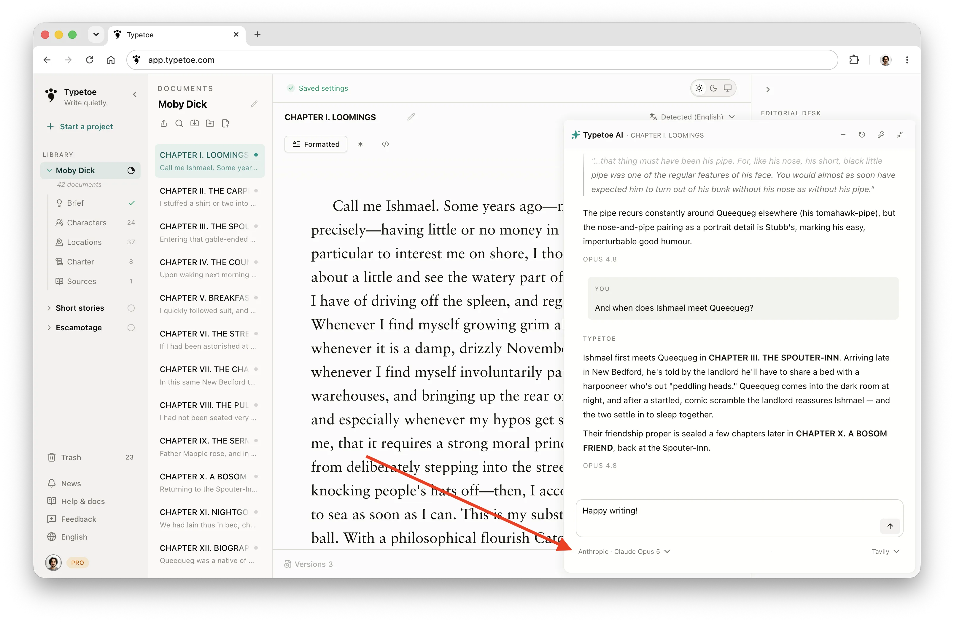Click Editorial Desk panel chevron arrow
The image size is (954, 622).
[x=768, y=90]
